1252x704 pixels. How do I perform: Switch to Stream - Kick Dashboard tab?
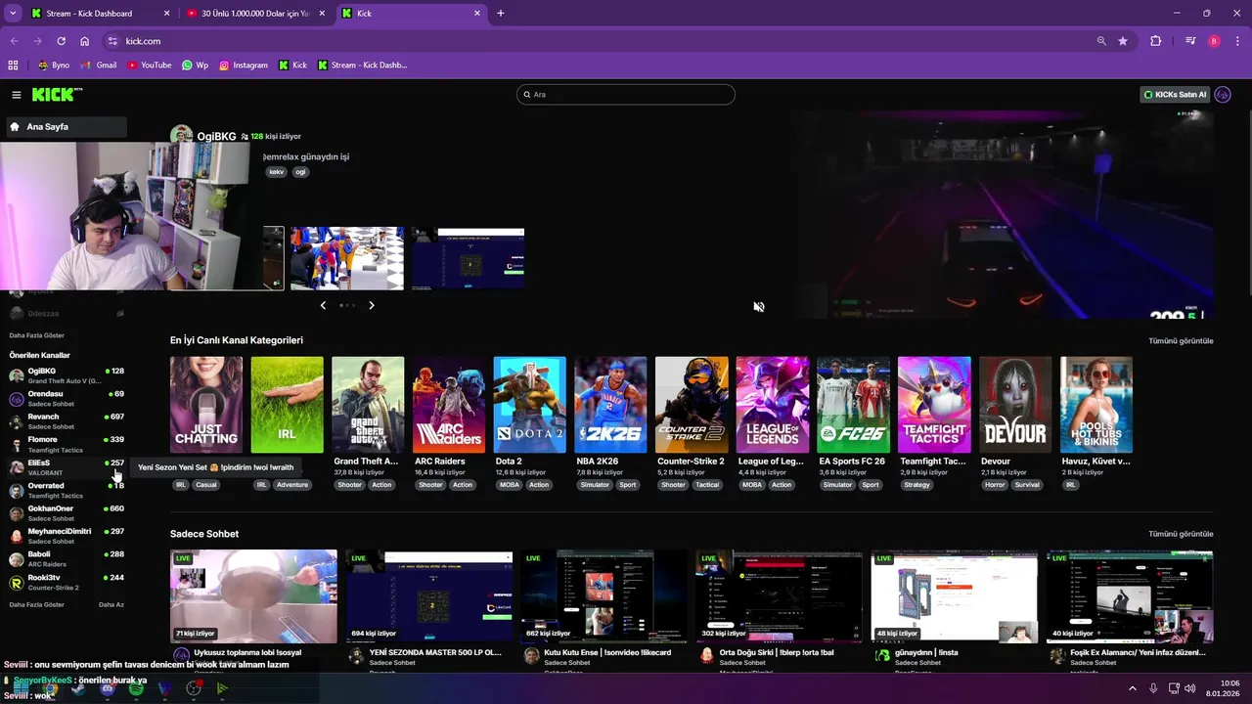coord(100,14)
